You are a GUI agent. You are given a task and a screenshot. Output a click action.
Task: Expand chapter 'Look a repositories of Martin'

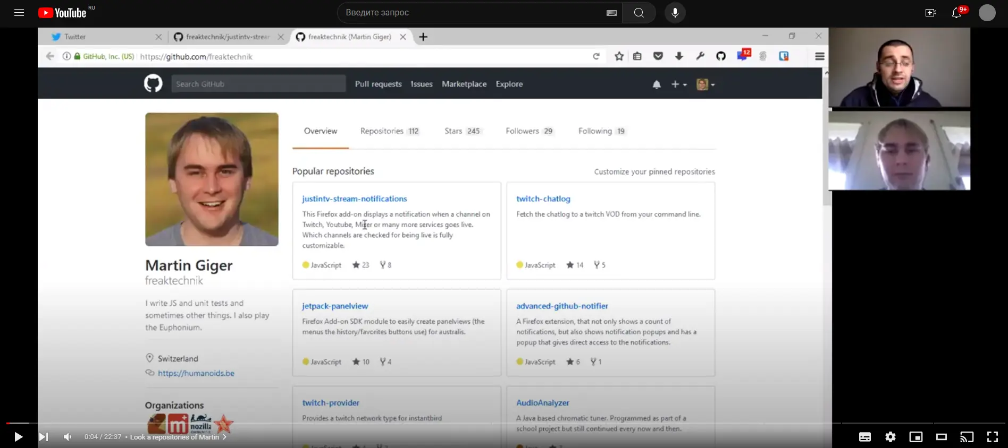coord(178,437)
